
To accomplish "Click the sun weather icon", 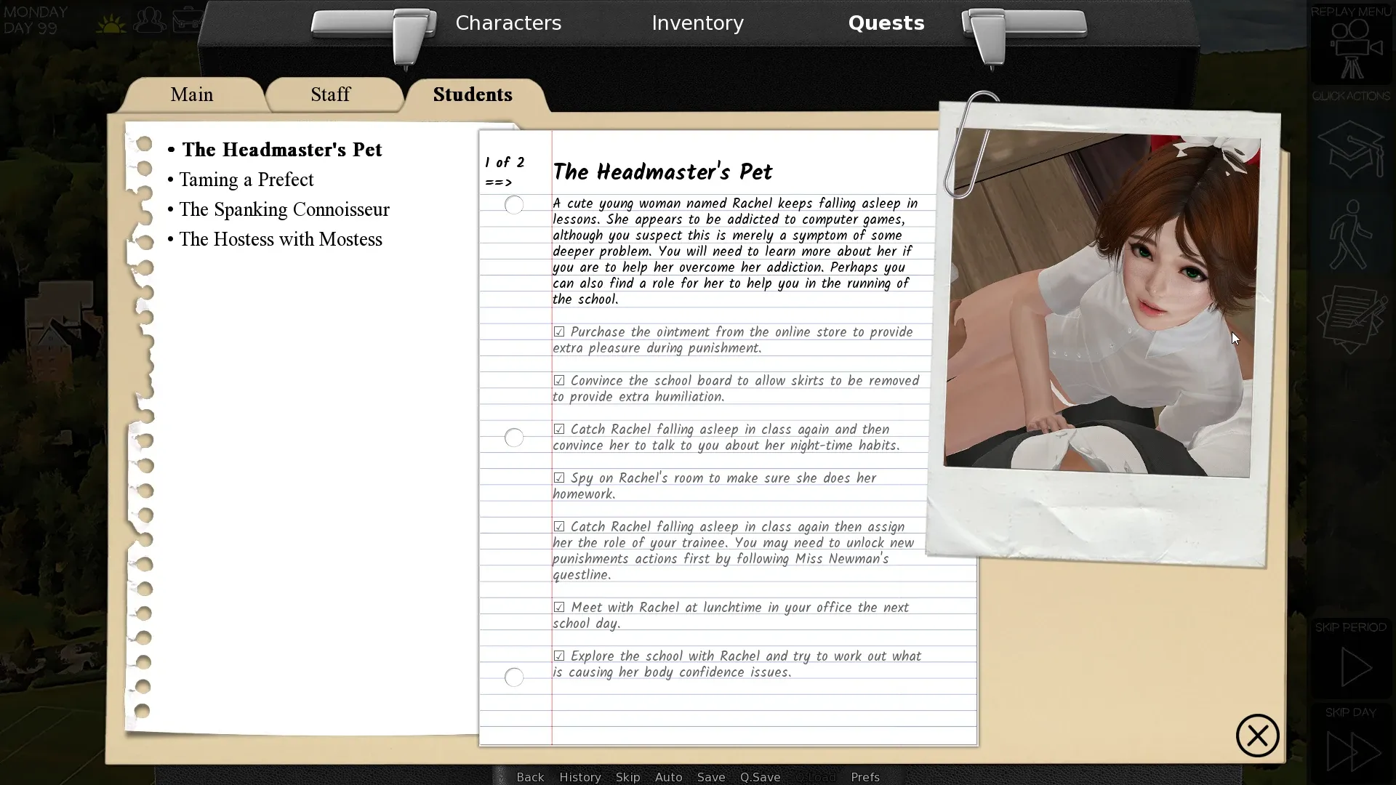I will pyautogui.click(x=111, y=24).
